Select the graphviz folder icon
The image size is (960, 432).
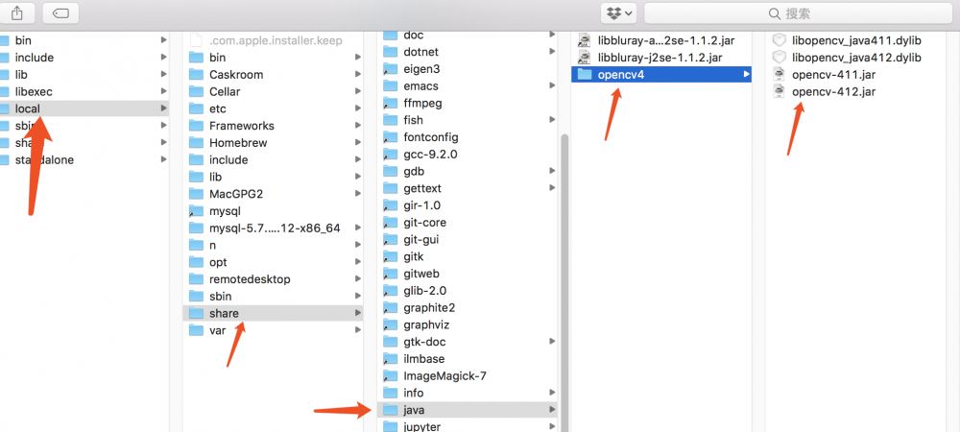[391, 324]
